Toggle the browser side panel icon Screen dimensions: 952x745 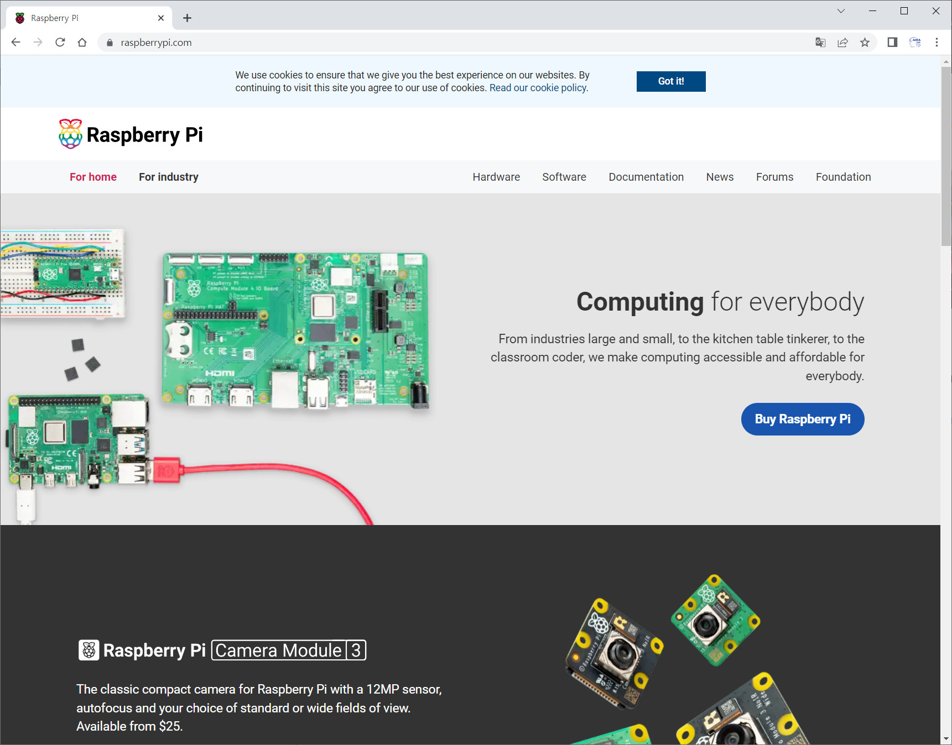892,43
